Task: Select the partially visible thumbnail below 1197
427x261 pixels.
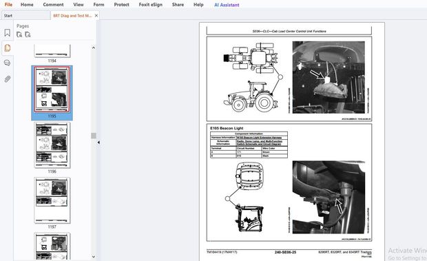Action: pyautogui.click(x=52, y=247)
